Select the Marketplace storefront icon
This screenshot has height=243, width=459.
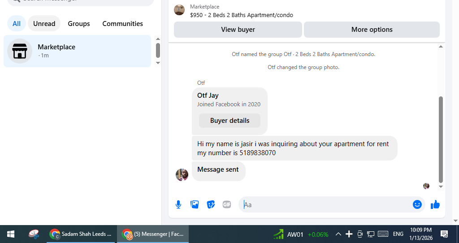20,51
